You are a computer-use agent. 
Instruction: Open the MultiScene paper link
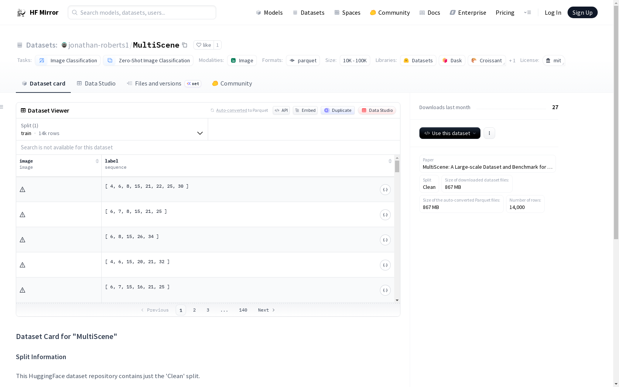[x=487, y=164]
